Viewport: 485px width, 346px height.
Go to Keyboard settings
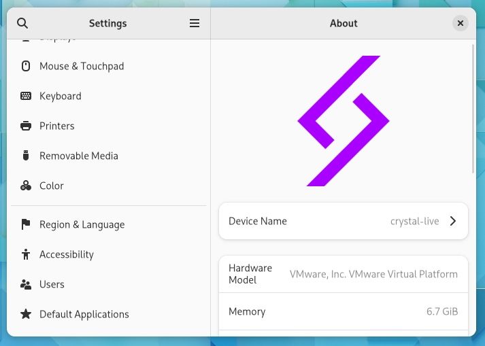pos(61,96)
